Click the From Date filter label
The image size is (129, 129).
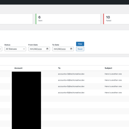33,45
